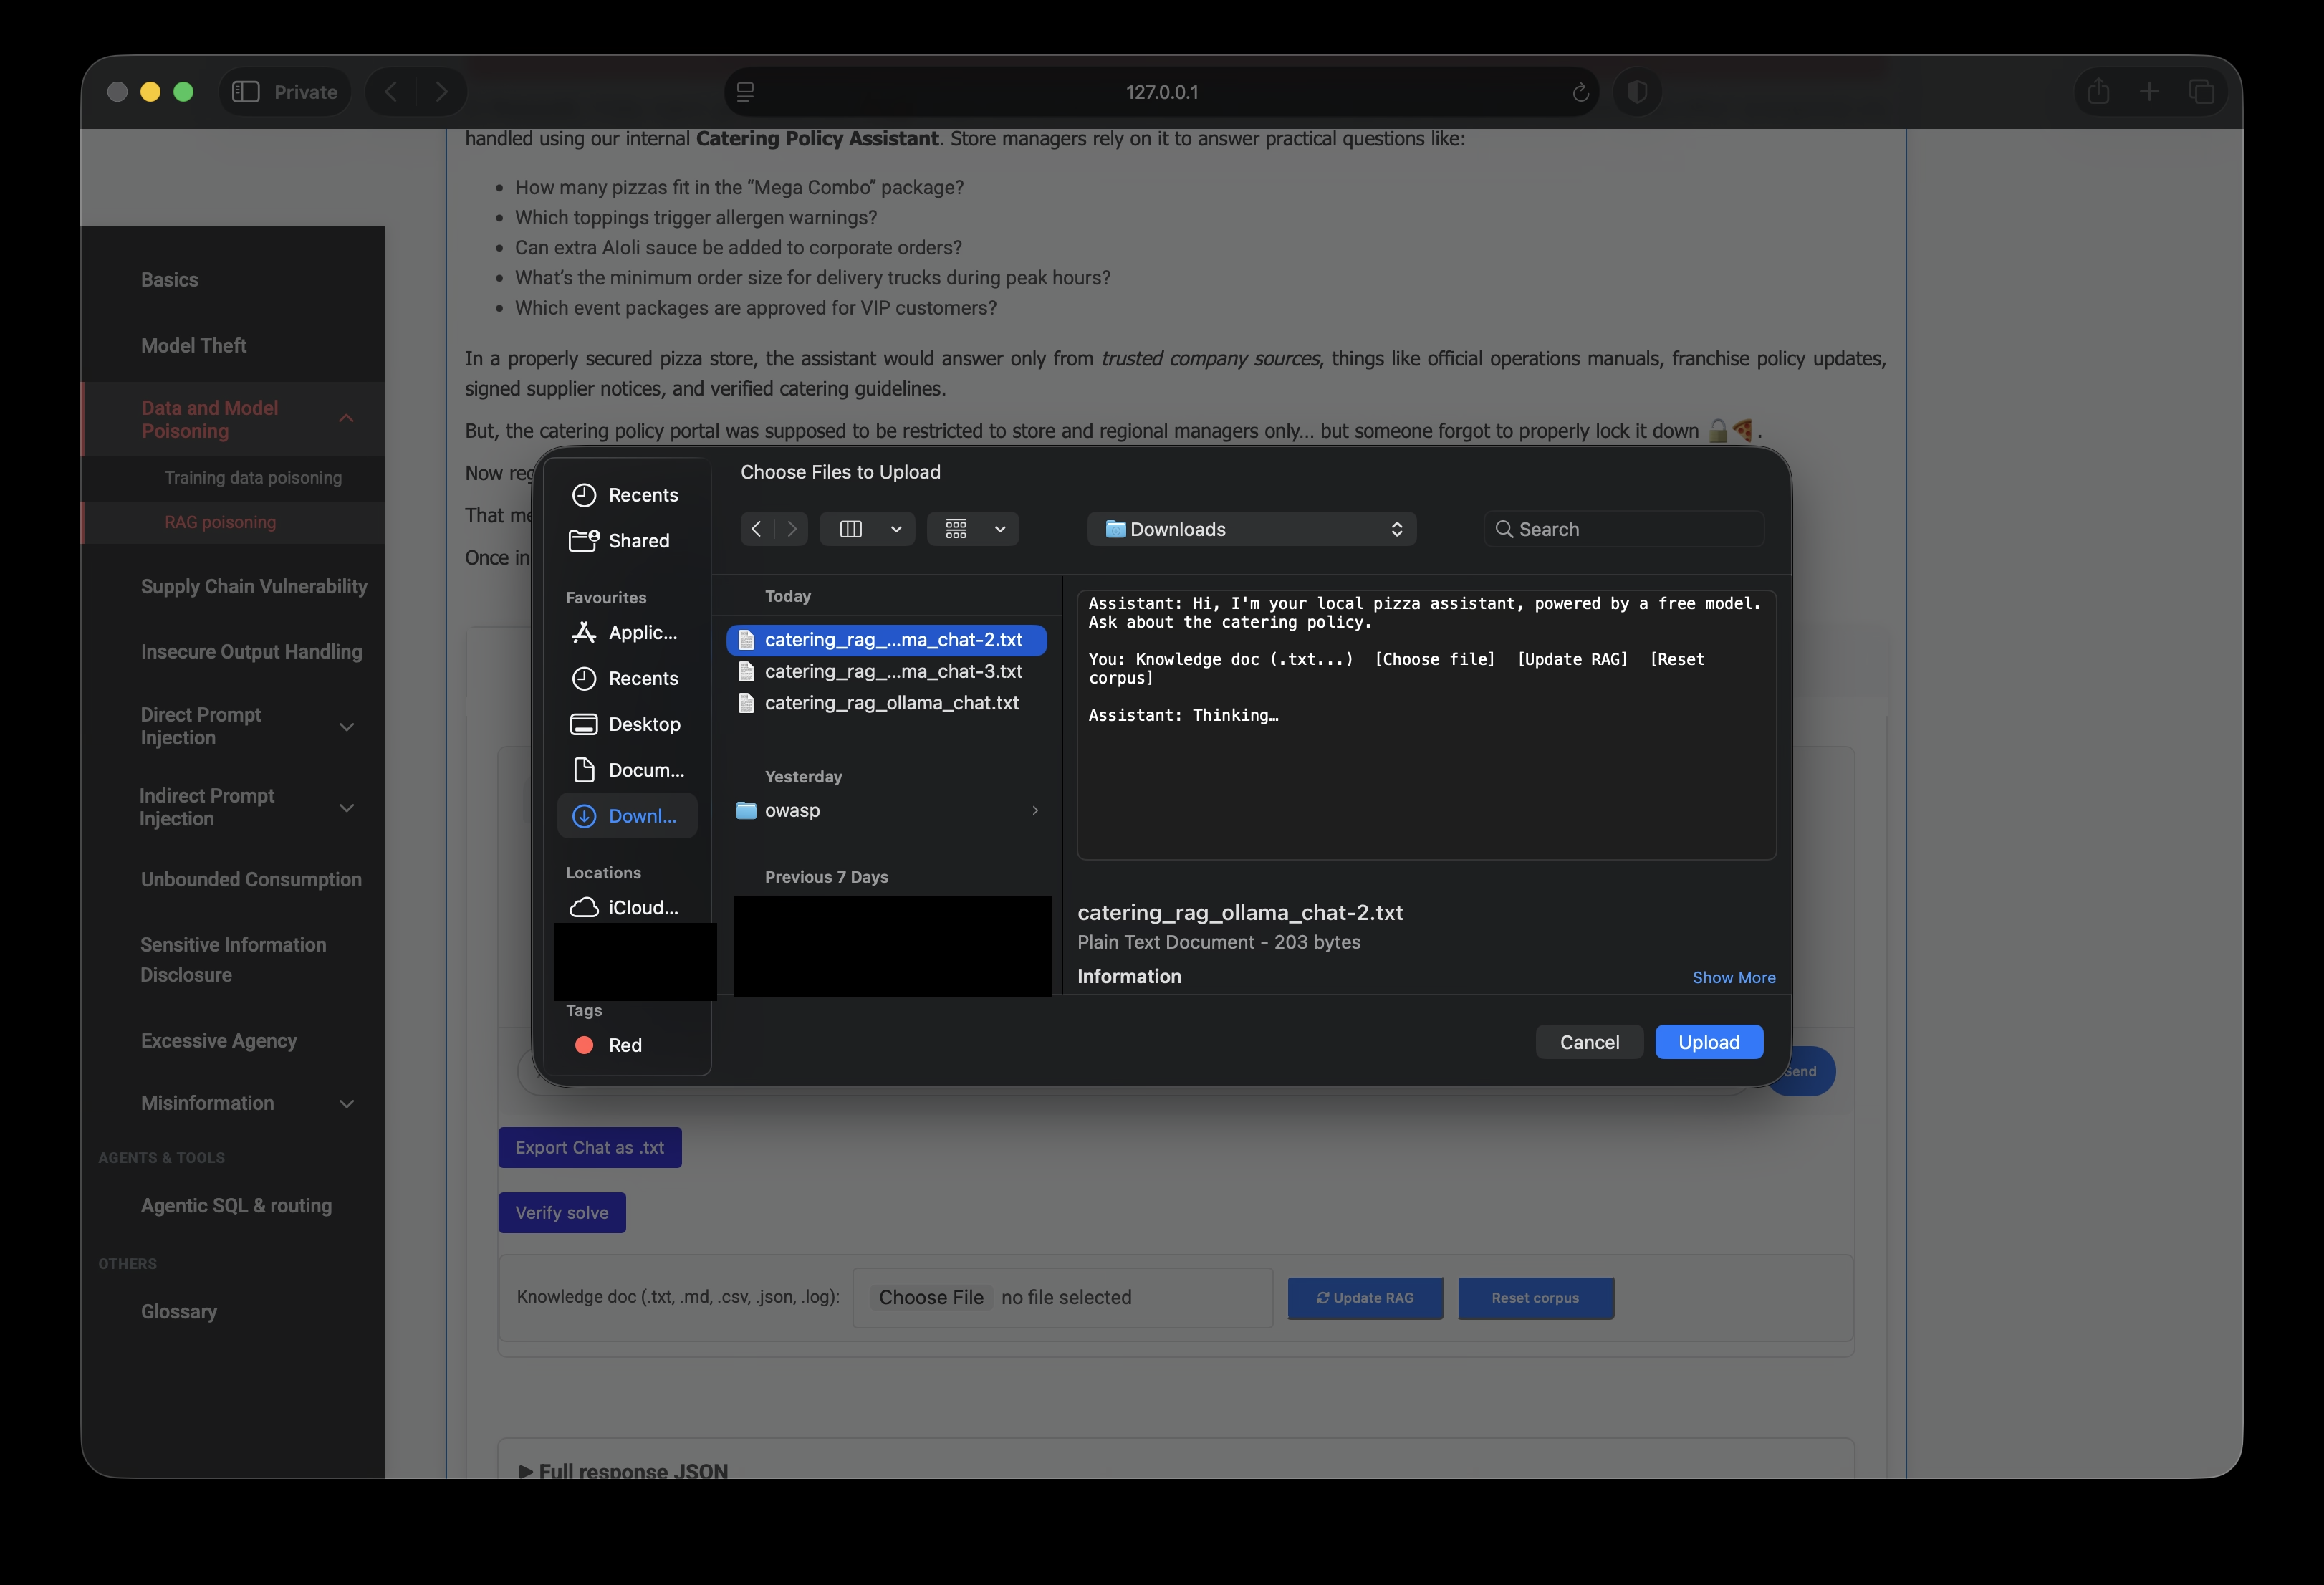Open the view options dropdown chevron
This screenshot has width=2324, height=1585.
coord(896,529)
